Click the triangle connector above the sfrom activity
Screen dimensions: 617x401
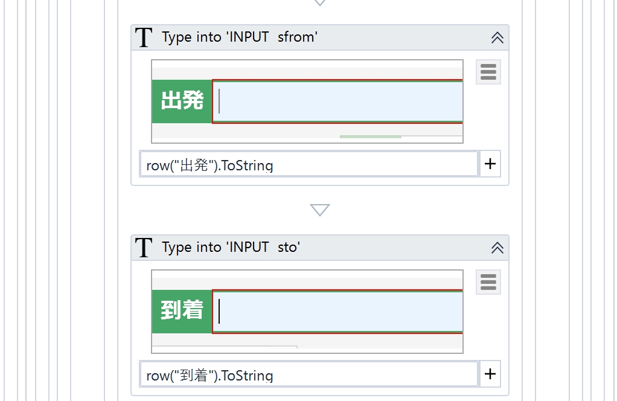pos(320,3)
